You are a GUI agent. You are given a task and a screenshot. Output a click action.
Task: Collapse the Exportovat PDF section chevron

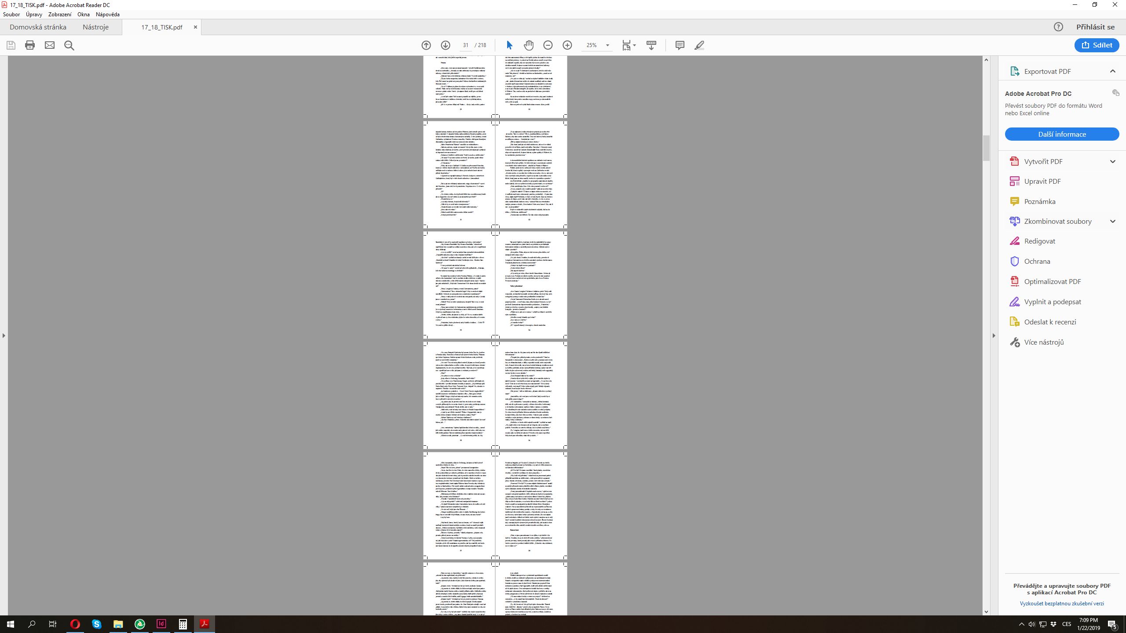pyautogui.click(x=1113, y=71)
